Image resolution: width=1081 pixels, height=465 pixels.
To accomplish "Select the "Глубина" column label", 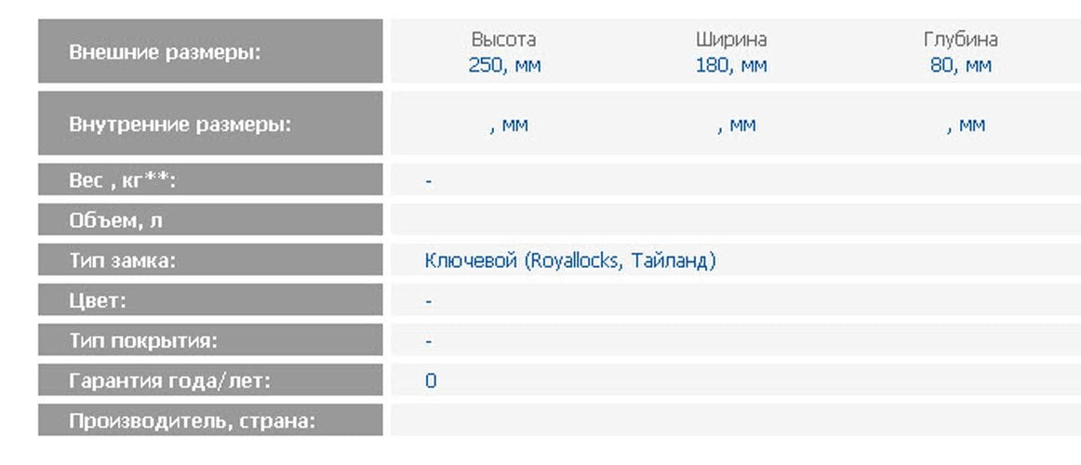I will 960,40.
